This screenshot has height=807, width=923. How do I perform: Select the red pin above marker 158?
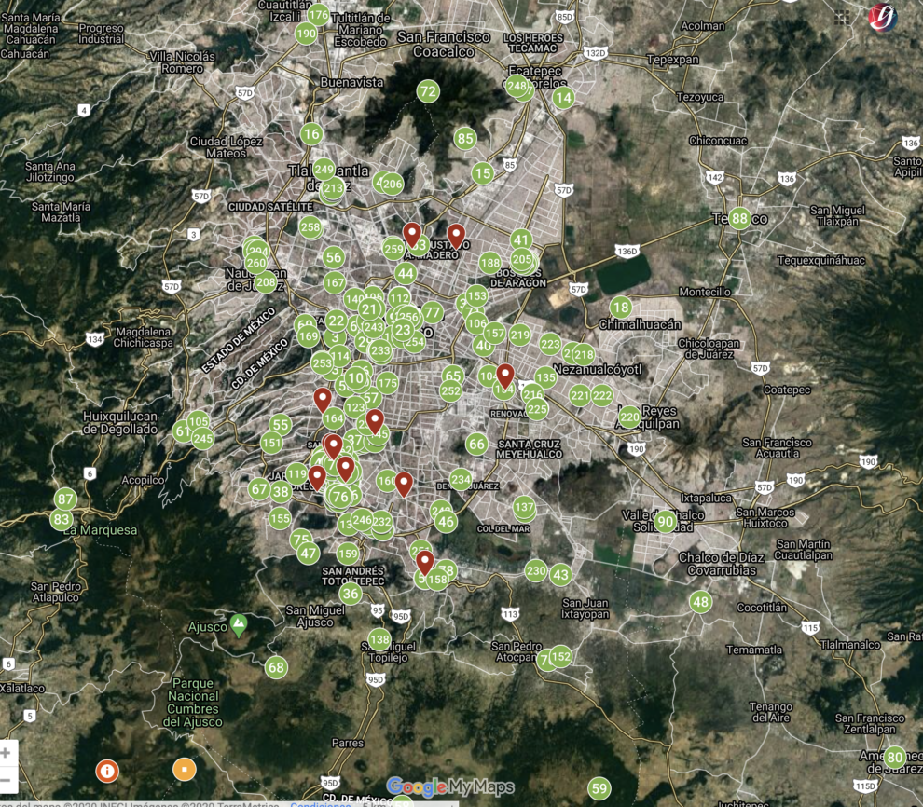tap(425, 562)
